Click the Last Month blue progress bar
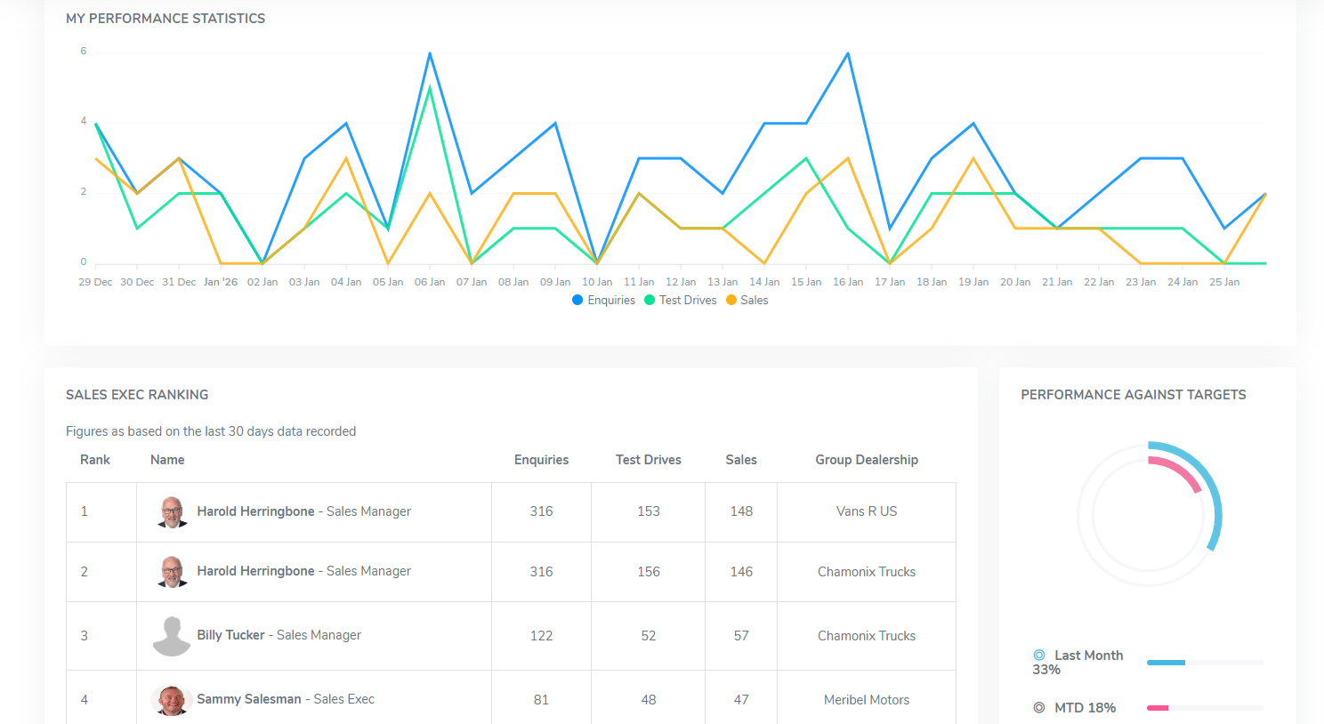The height and width of the screenshot is (724, 1324). point(1166,663)
